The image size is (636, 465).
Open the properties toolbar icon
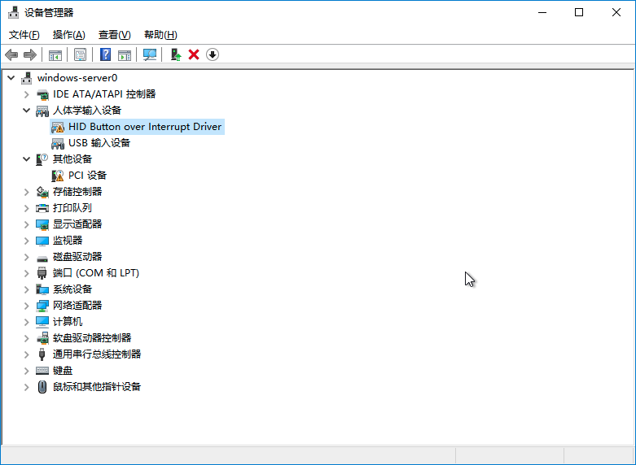81,54
